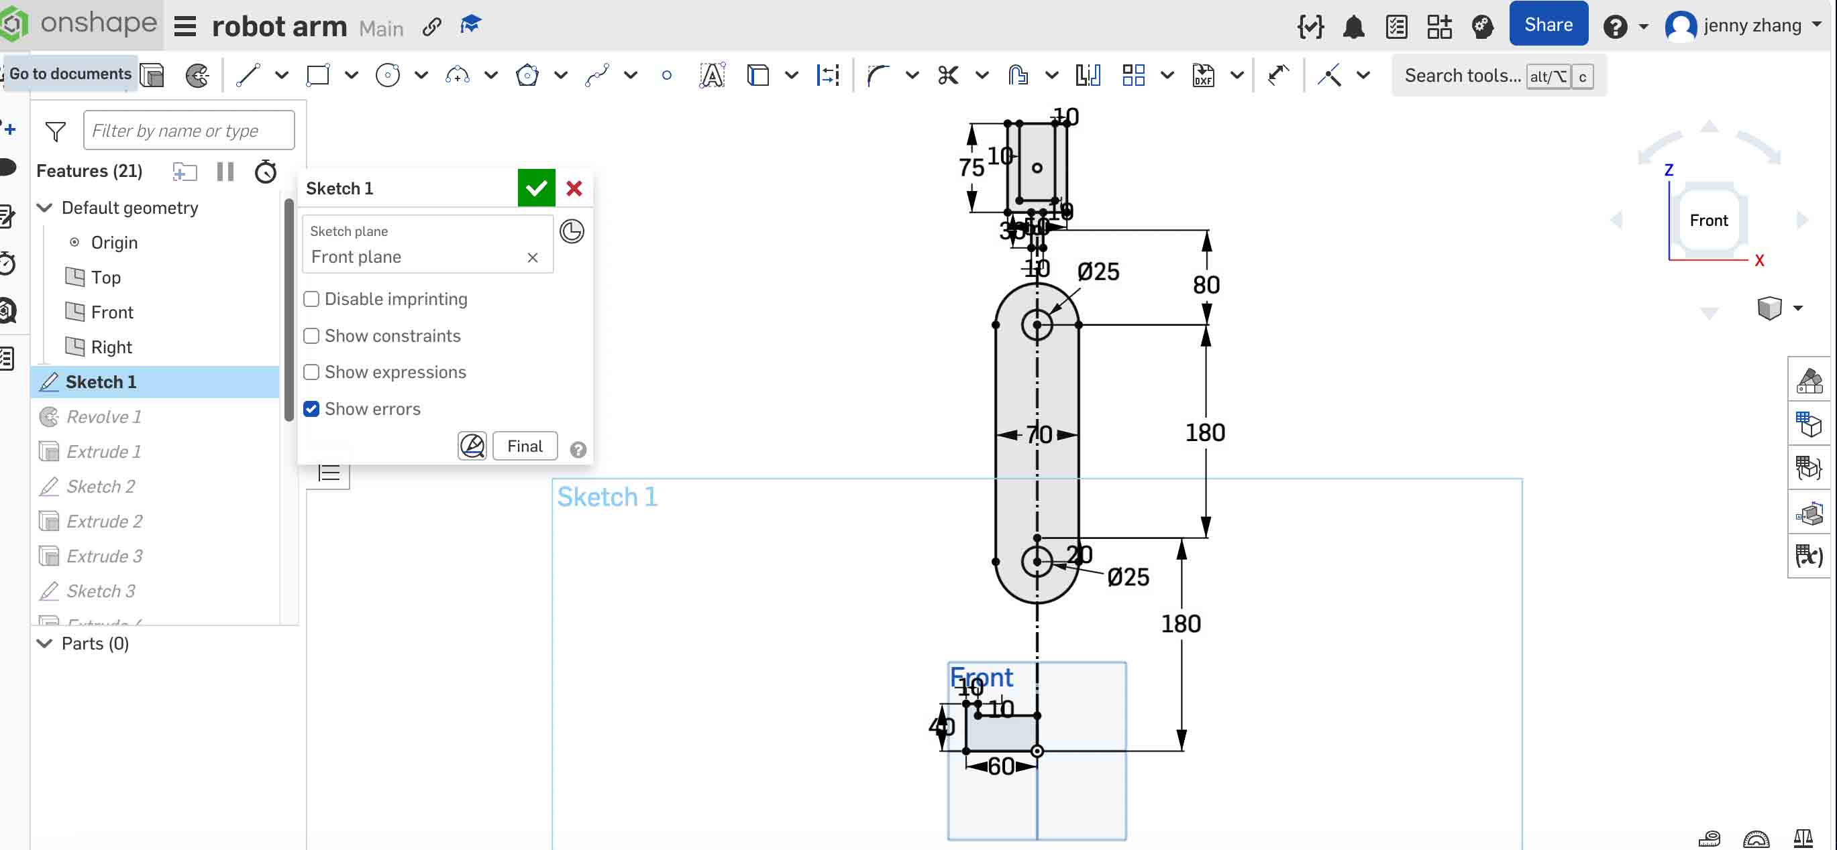Viewport: 1837px width, 850px height.
Task: Open the Main workspace branch menu
Action: click(382, 27)
